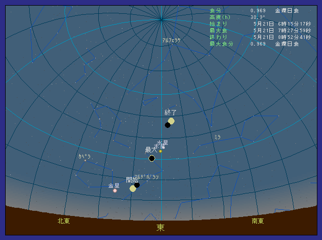Click the 最大食 maximum eclipse time label

[x=218, y=31]
